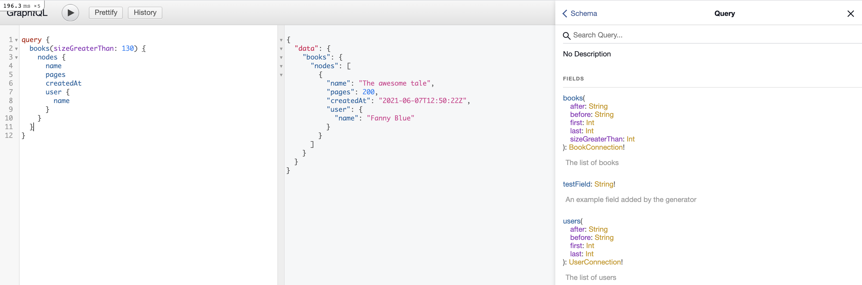Viewport: 862px width, 285px height.
Task: Run the query with the play button
Action: pos(70,13)
